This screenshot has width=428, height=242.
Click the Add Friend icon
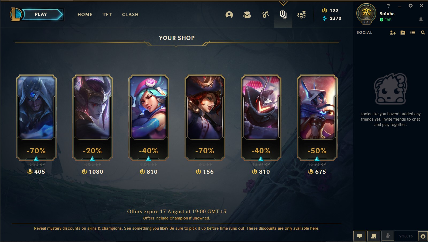click(393, 32)
